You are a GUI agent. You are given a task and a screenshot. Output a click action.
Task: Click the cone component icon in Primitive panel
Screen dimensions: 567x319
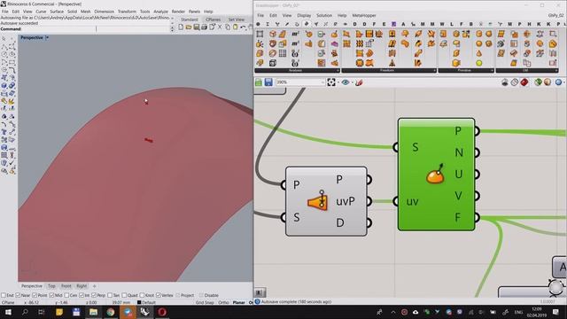pyautogui.click(x=478, y=53)
